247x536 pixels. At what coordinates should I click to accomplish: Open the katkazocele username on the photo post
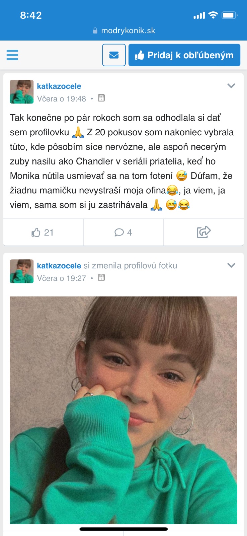point(59,266)
